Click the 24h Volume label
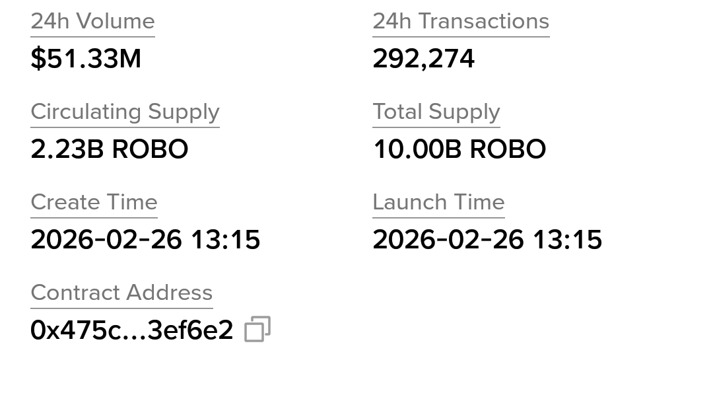Viewport: 713px width, 401px height. tap(93, 21)
